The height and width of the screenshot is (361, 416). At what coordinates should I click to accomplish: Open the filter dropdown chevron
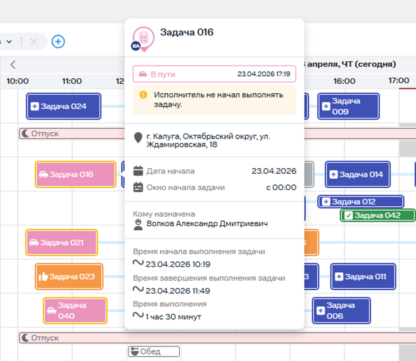coord(8,42)
